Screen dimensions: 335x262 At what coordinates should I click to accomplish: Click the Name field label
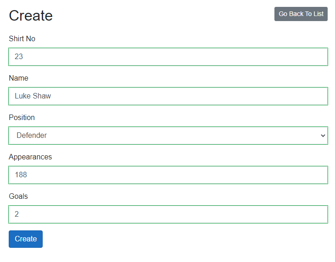click(19, 78)
